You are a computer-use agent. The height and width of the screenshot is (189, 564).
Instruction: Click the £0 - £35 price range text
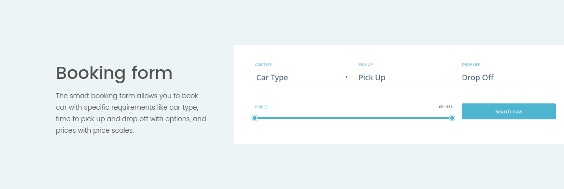click(x=446, y=106)
